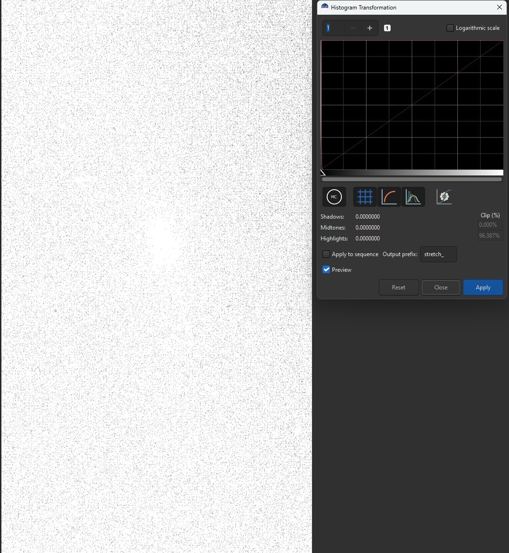Click the minus button beside zoom value
The width and height of the screenshot is (509, 553).
(x=353, y=28)
